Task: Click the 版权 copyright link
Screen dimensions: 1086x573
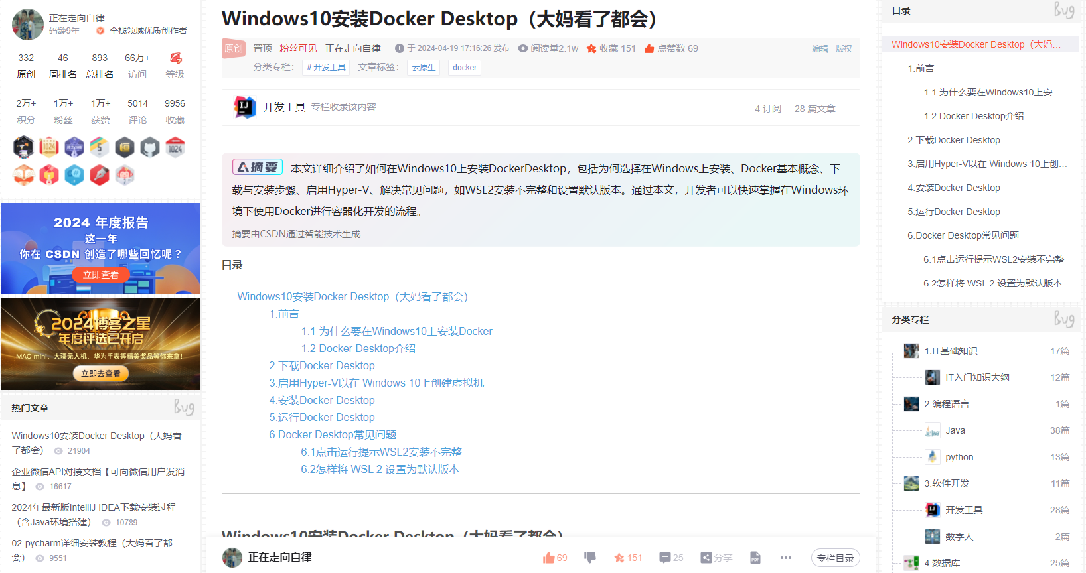Action: (844, 49)
